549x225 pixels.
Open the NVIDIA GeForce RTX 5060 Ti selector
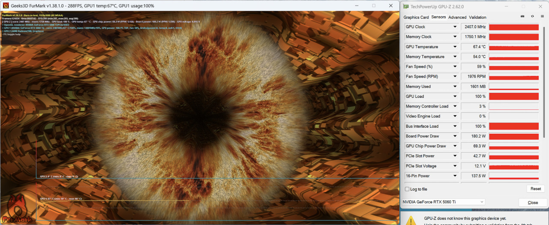[443, 202]
